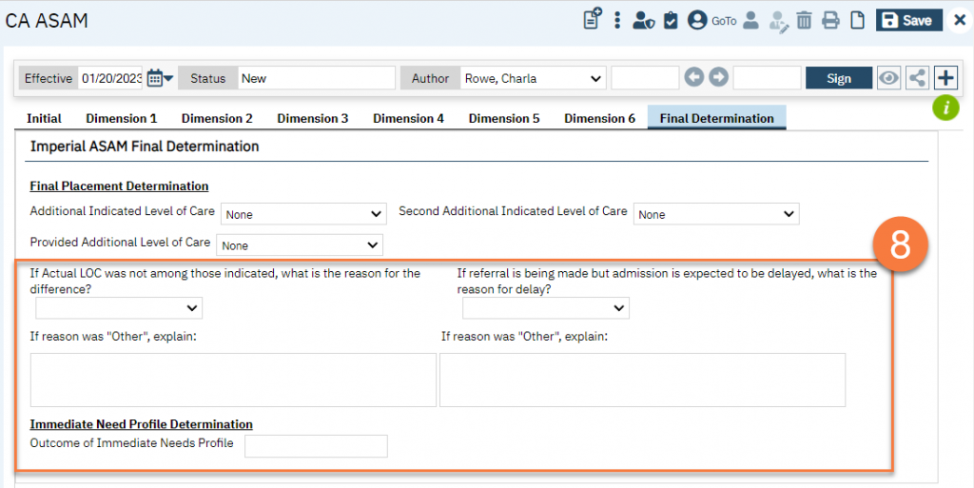
Task: Open the three-dot more options menu
Action: 617,20
